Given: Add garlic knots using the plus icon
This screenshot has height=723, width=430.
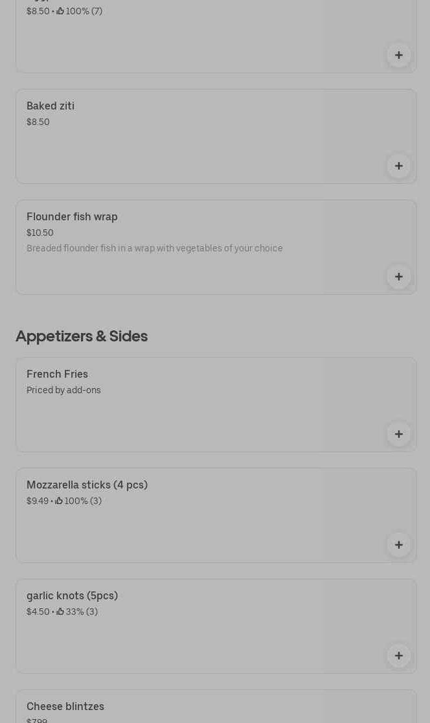Looking at the screenshot, I should click(x=399, y=656).
